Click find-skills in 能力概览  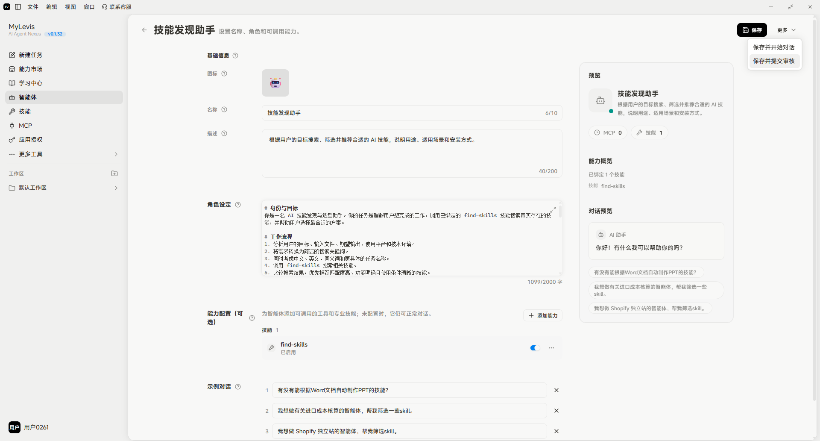[613, 186]
